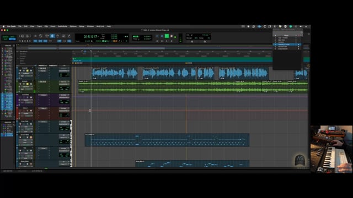Enable Spot edit mode
This screenshot has height=198, width=353.
[12, 37]
